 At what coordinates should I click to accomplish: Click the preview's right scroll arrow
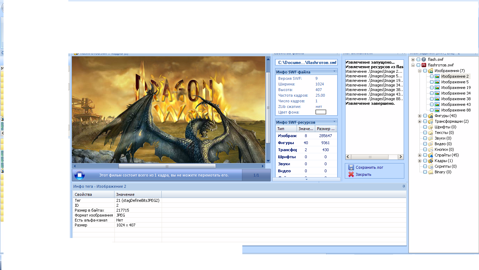[x=263, y=166]
